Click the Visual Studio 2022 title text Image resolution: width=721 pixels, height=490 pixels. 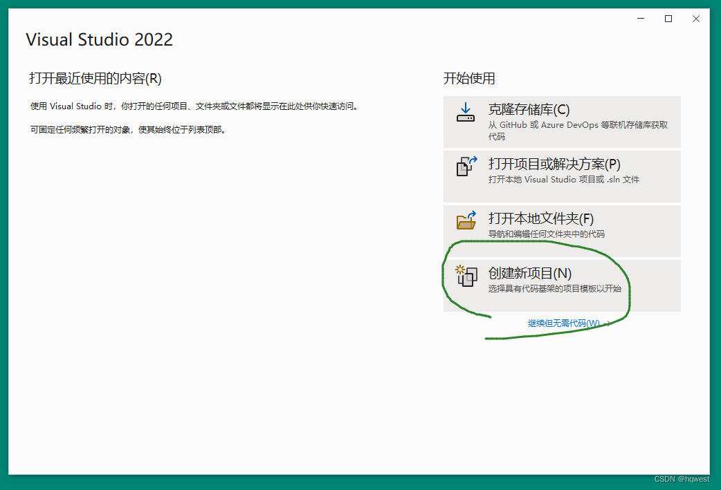(100, 39)
